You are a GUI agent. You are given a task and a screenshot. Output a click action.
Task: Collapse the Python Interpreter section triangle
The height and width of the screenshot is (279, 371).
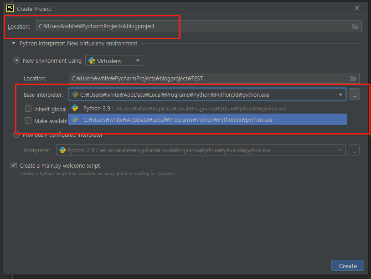14,43
